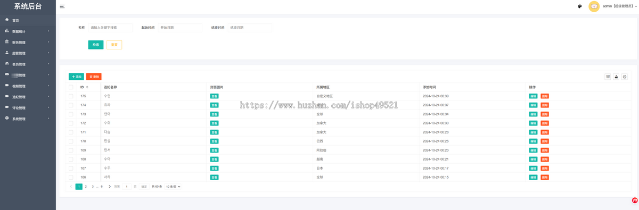Click 编辑 edit button for row 175

(533, 96)
